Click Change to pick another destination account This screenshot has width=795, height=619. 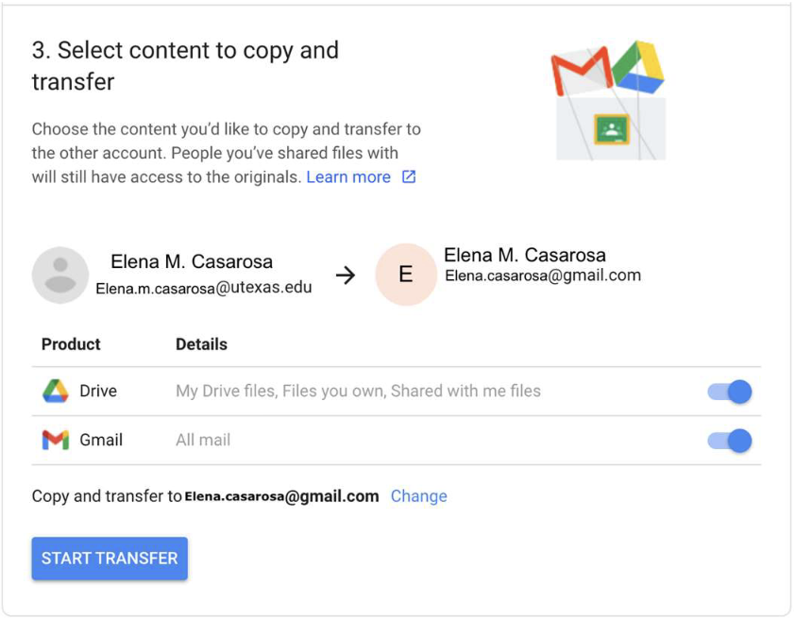pos(419,496)
